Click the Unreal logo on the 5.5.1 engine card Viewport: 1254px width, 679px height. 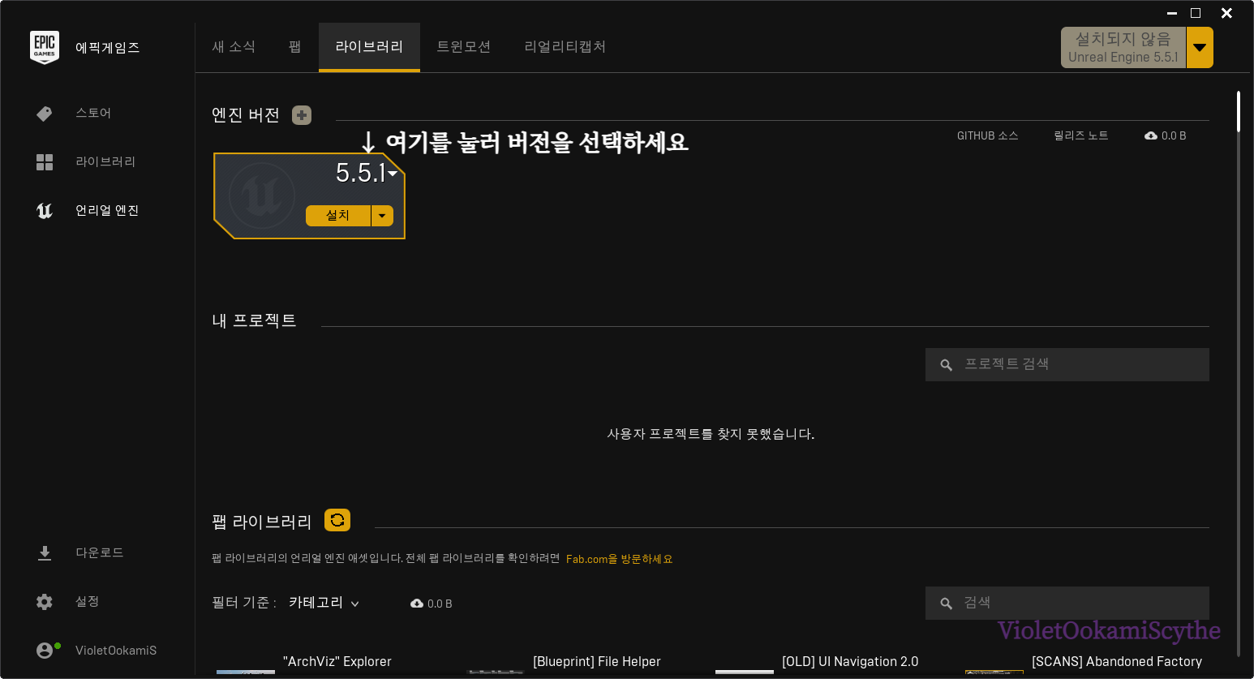click(262, 196)
